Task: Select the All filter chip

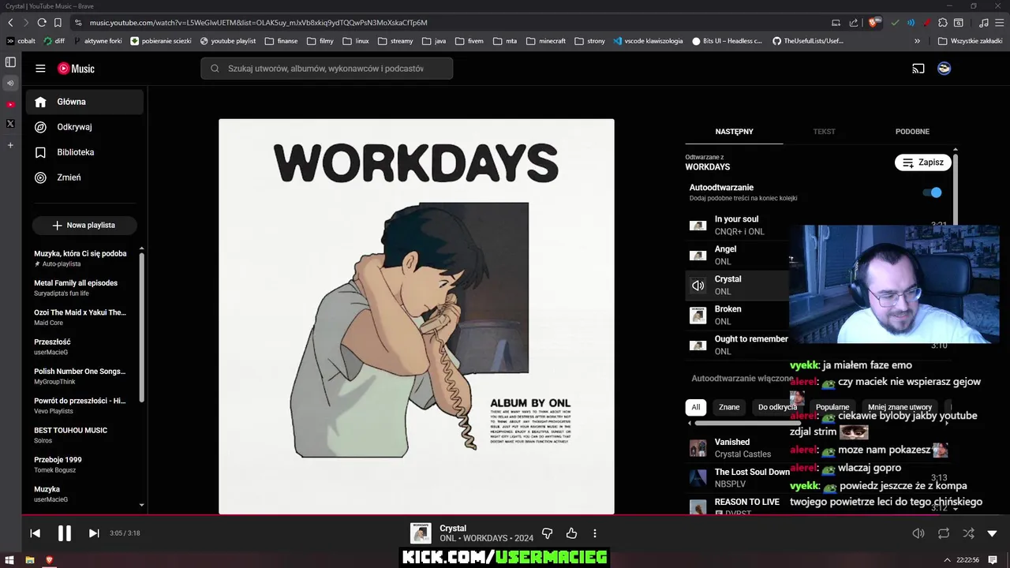Action: click(695, 407)
